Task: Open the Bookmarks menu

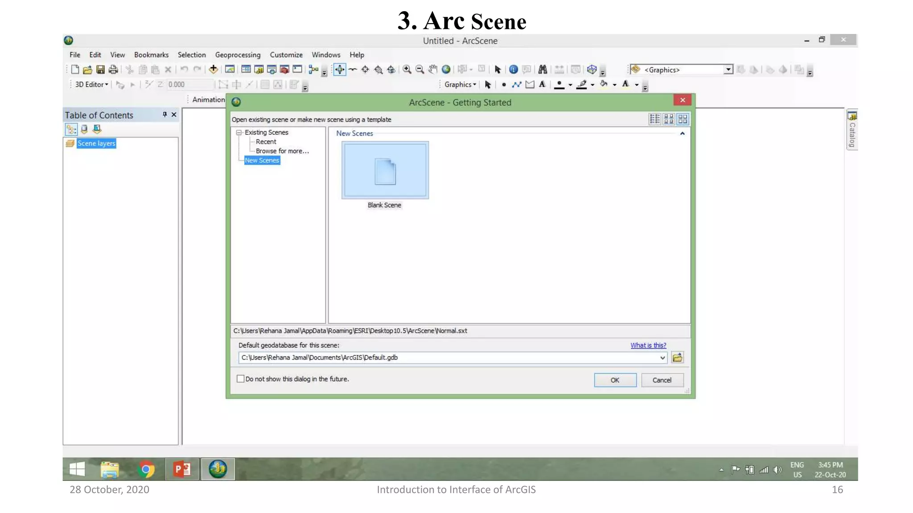Action: [152, 55]
